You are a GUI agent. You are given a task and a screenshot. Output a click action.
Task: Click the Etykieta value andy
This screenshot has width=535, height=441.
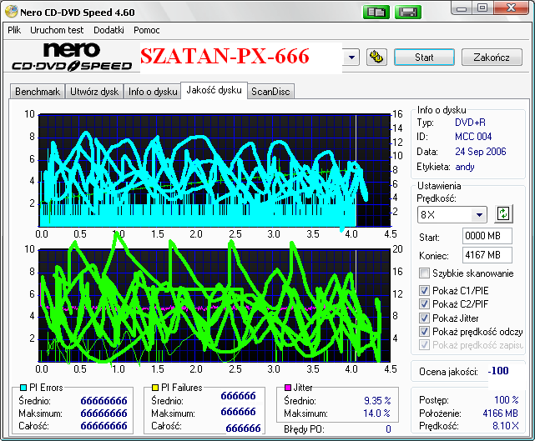(465, 167)
